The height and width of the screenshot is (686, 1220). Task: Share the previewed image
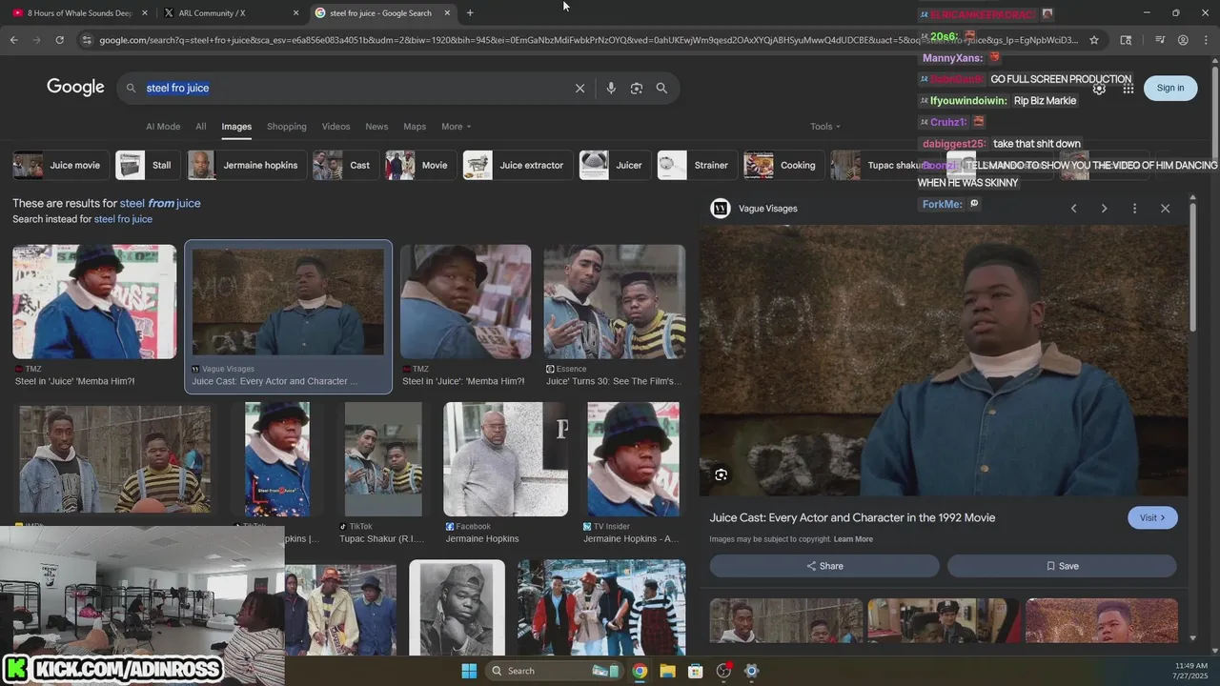tap(824, 566)
